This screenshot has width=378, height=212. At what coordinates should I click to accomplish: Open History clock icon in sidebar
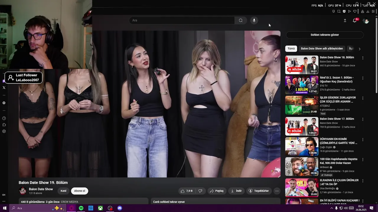(4, 118)
